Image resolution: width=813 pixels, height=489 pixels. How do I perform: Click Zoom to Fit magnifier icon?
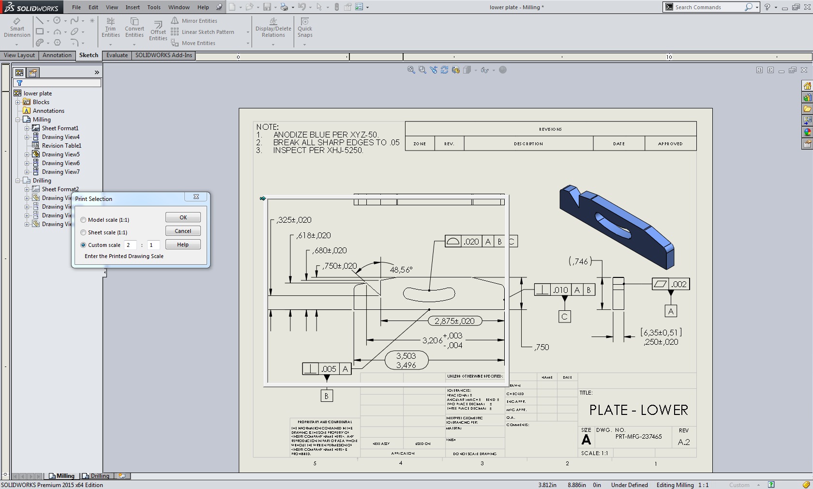[411, 70]
